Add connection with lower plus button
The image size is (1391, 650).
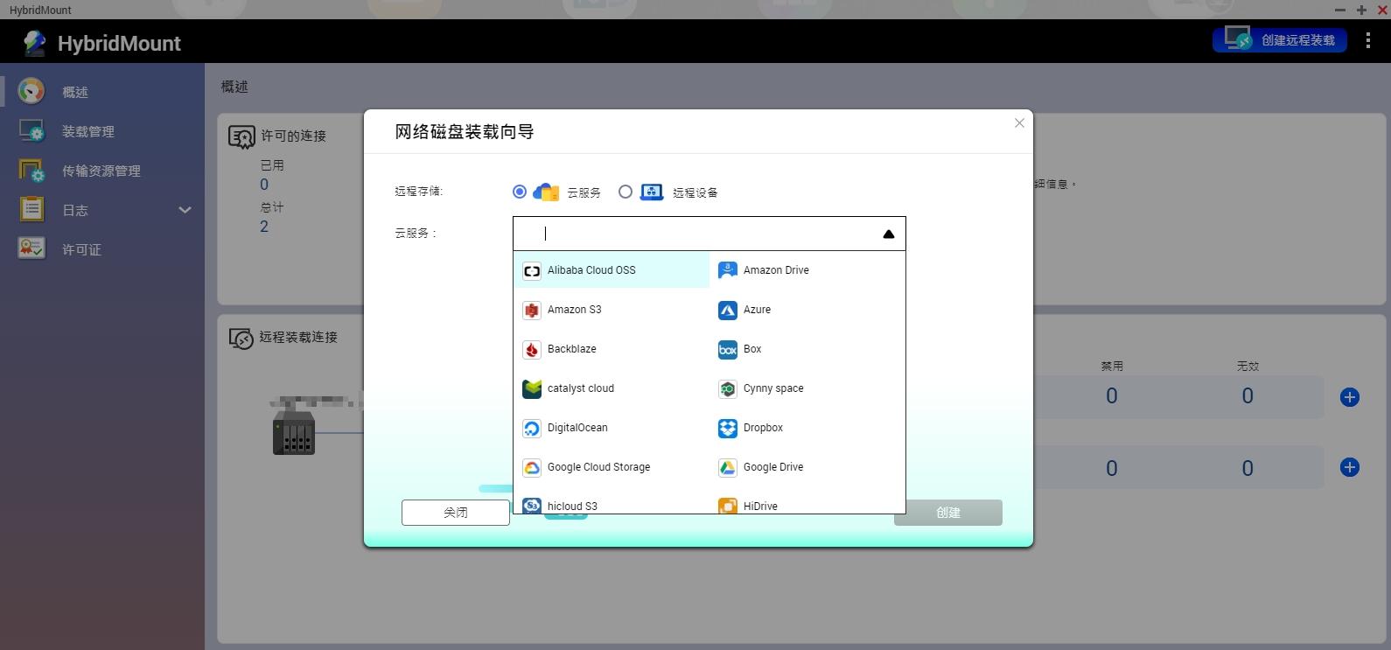[x=1350, y=467]
